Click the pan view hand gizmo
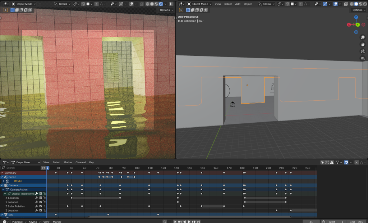368x223 pixels. pyautogui.click(x=363, y=44)
